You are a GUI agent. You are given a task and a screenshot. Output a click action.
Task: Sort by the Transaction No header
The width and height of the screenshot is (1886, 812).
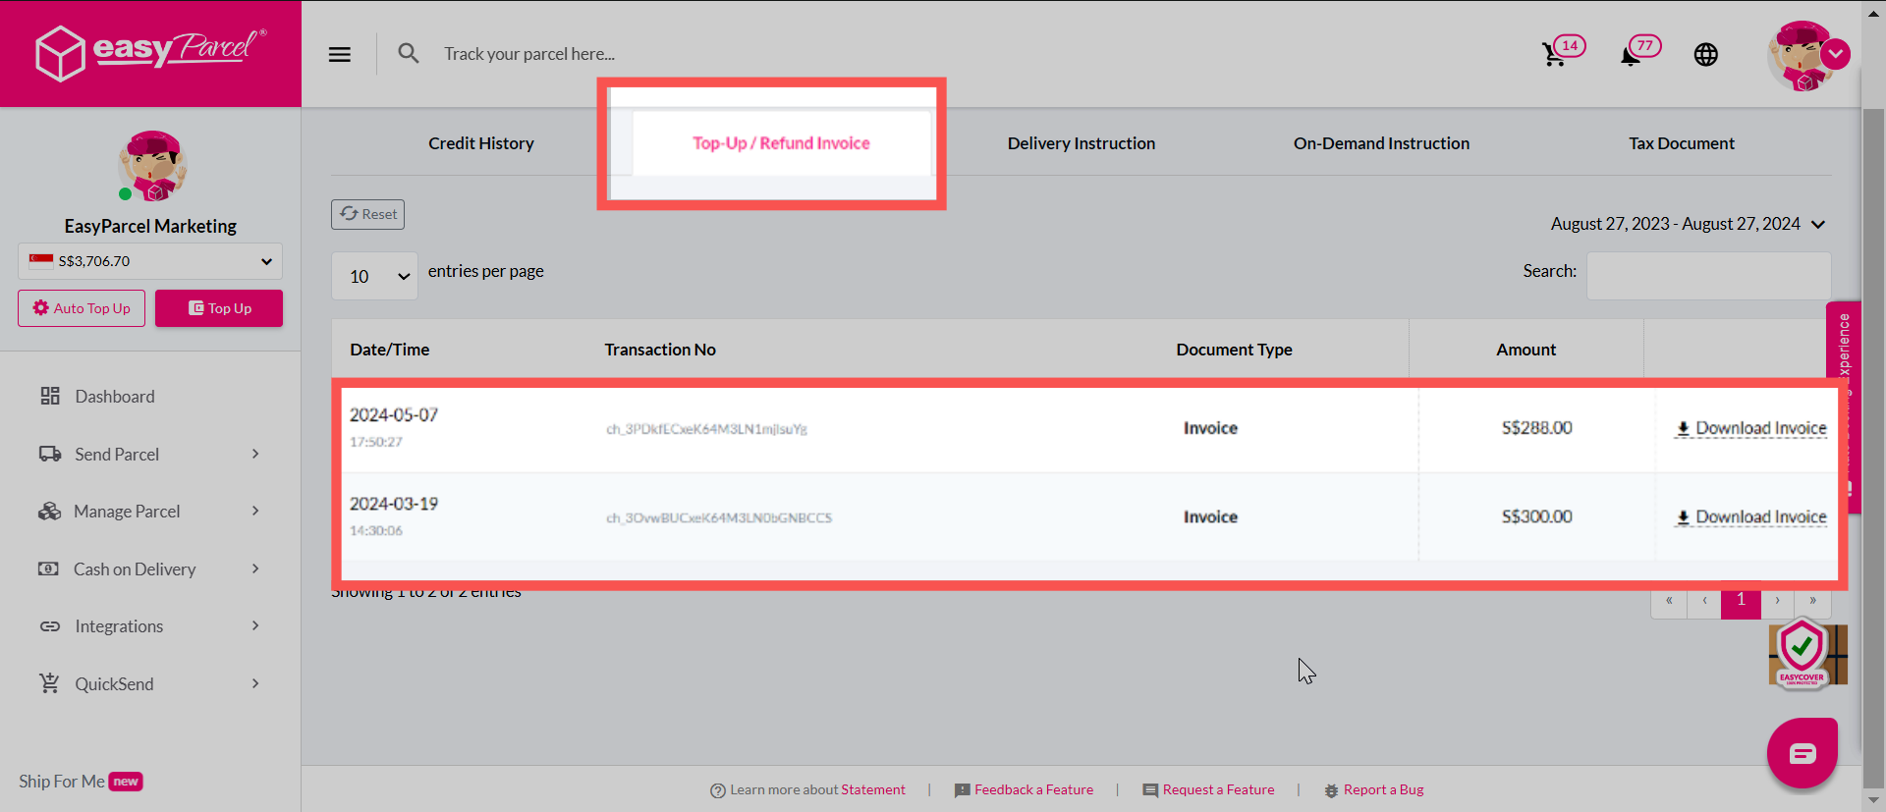point(660,350)
